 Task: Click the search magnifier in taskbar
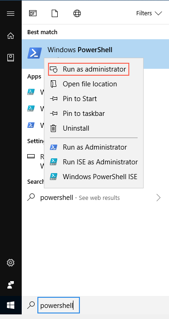coord(31,305)
